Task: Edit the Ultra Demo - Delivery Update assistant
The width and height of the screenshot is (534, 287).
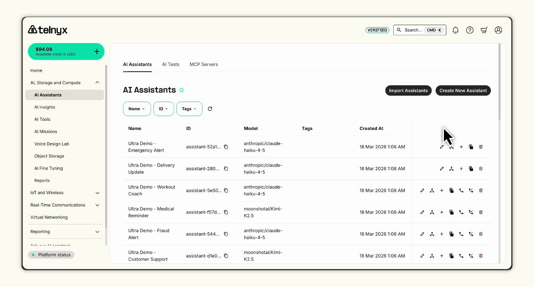Action: 442,169
